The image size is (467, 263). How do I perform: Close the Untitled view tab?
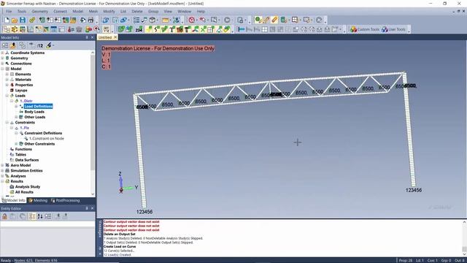[x=115, y=37]
